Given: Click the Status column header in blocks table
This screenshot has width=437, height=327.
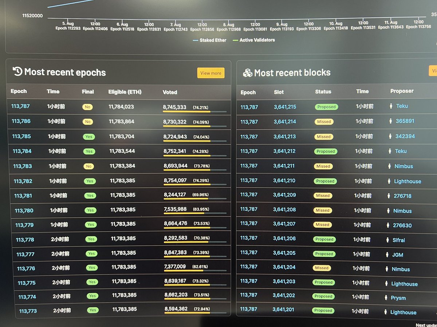Looking at the screenshot, I should [323, 92].
